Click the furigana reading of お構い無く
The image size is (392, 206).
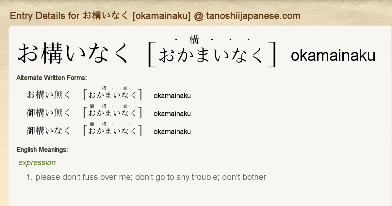(112, 95)
